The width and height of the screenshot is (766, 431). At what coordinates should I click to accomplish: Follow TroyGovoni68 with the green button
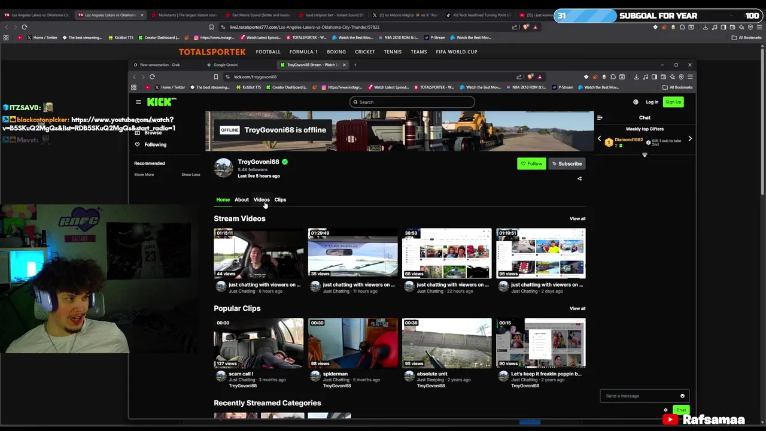[531, 163]
